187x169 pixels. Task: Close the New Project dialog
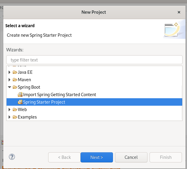(179, 12)
